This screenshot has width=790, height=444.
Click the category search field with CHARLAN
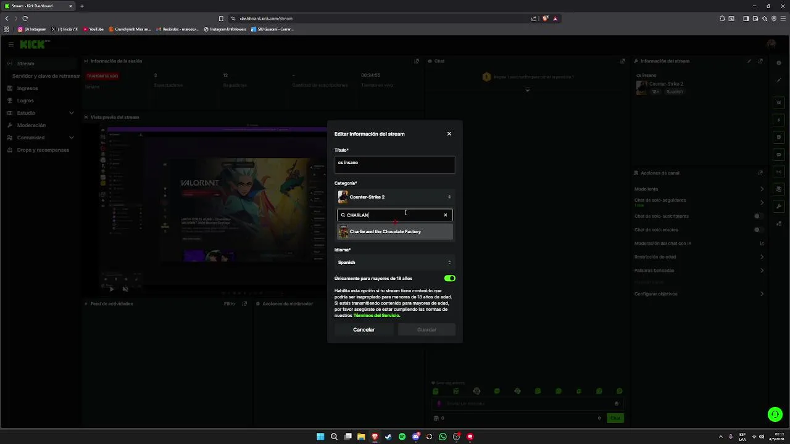pos(395,215)
